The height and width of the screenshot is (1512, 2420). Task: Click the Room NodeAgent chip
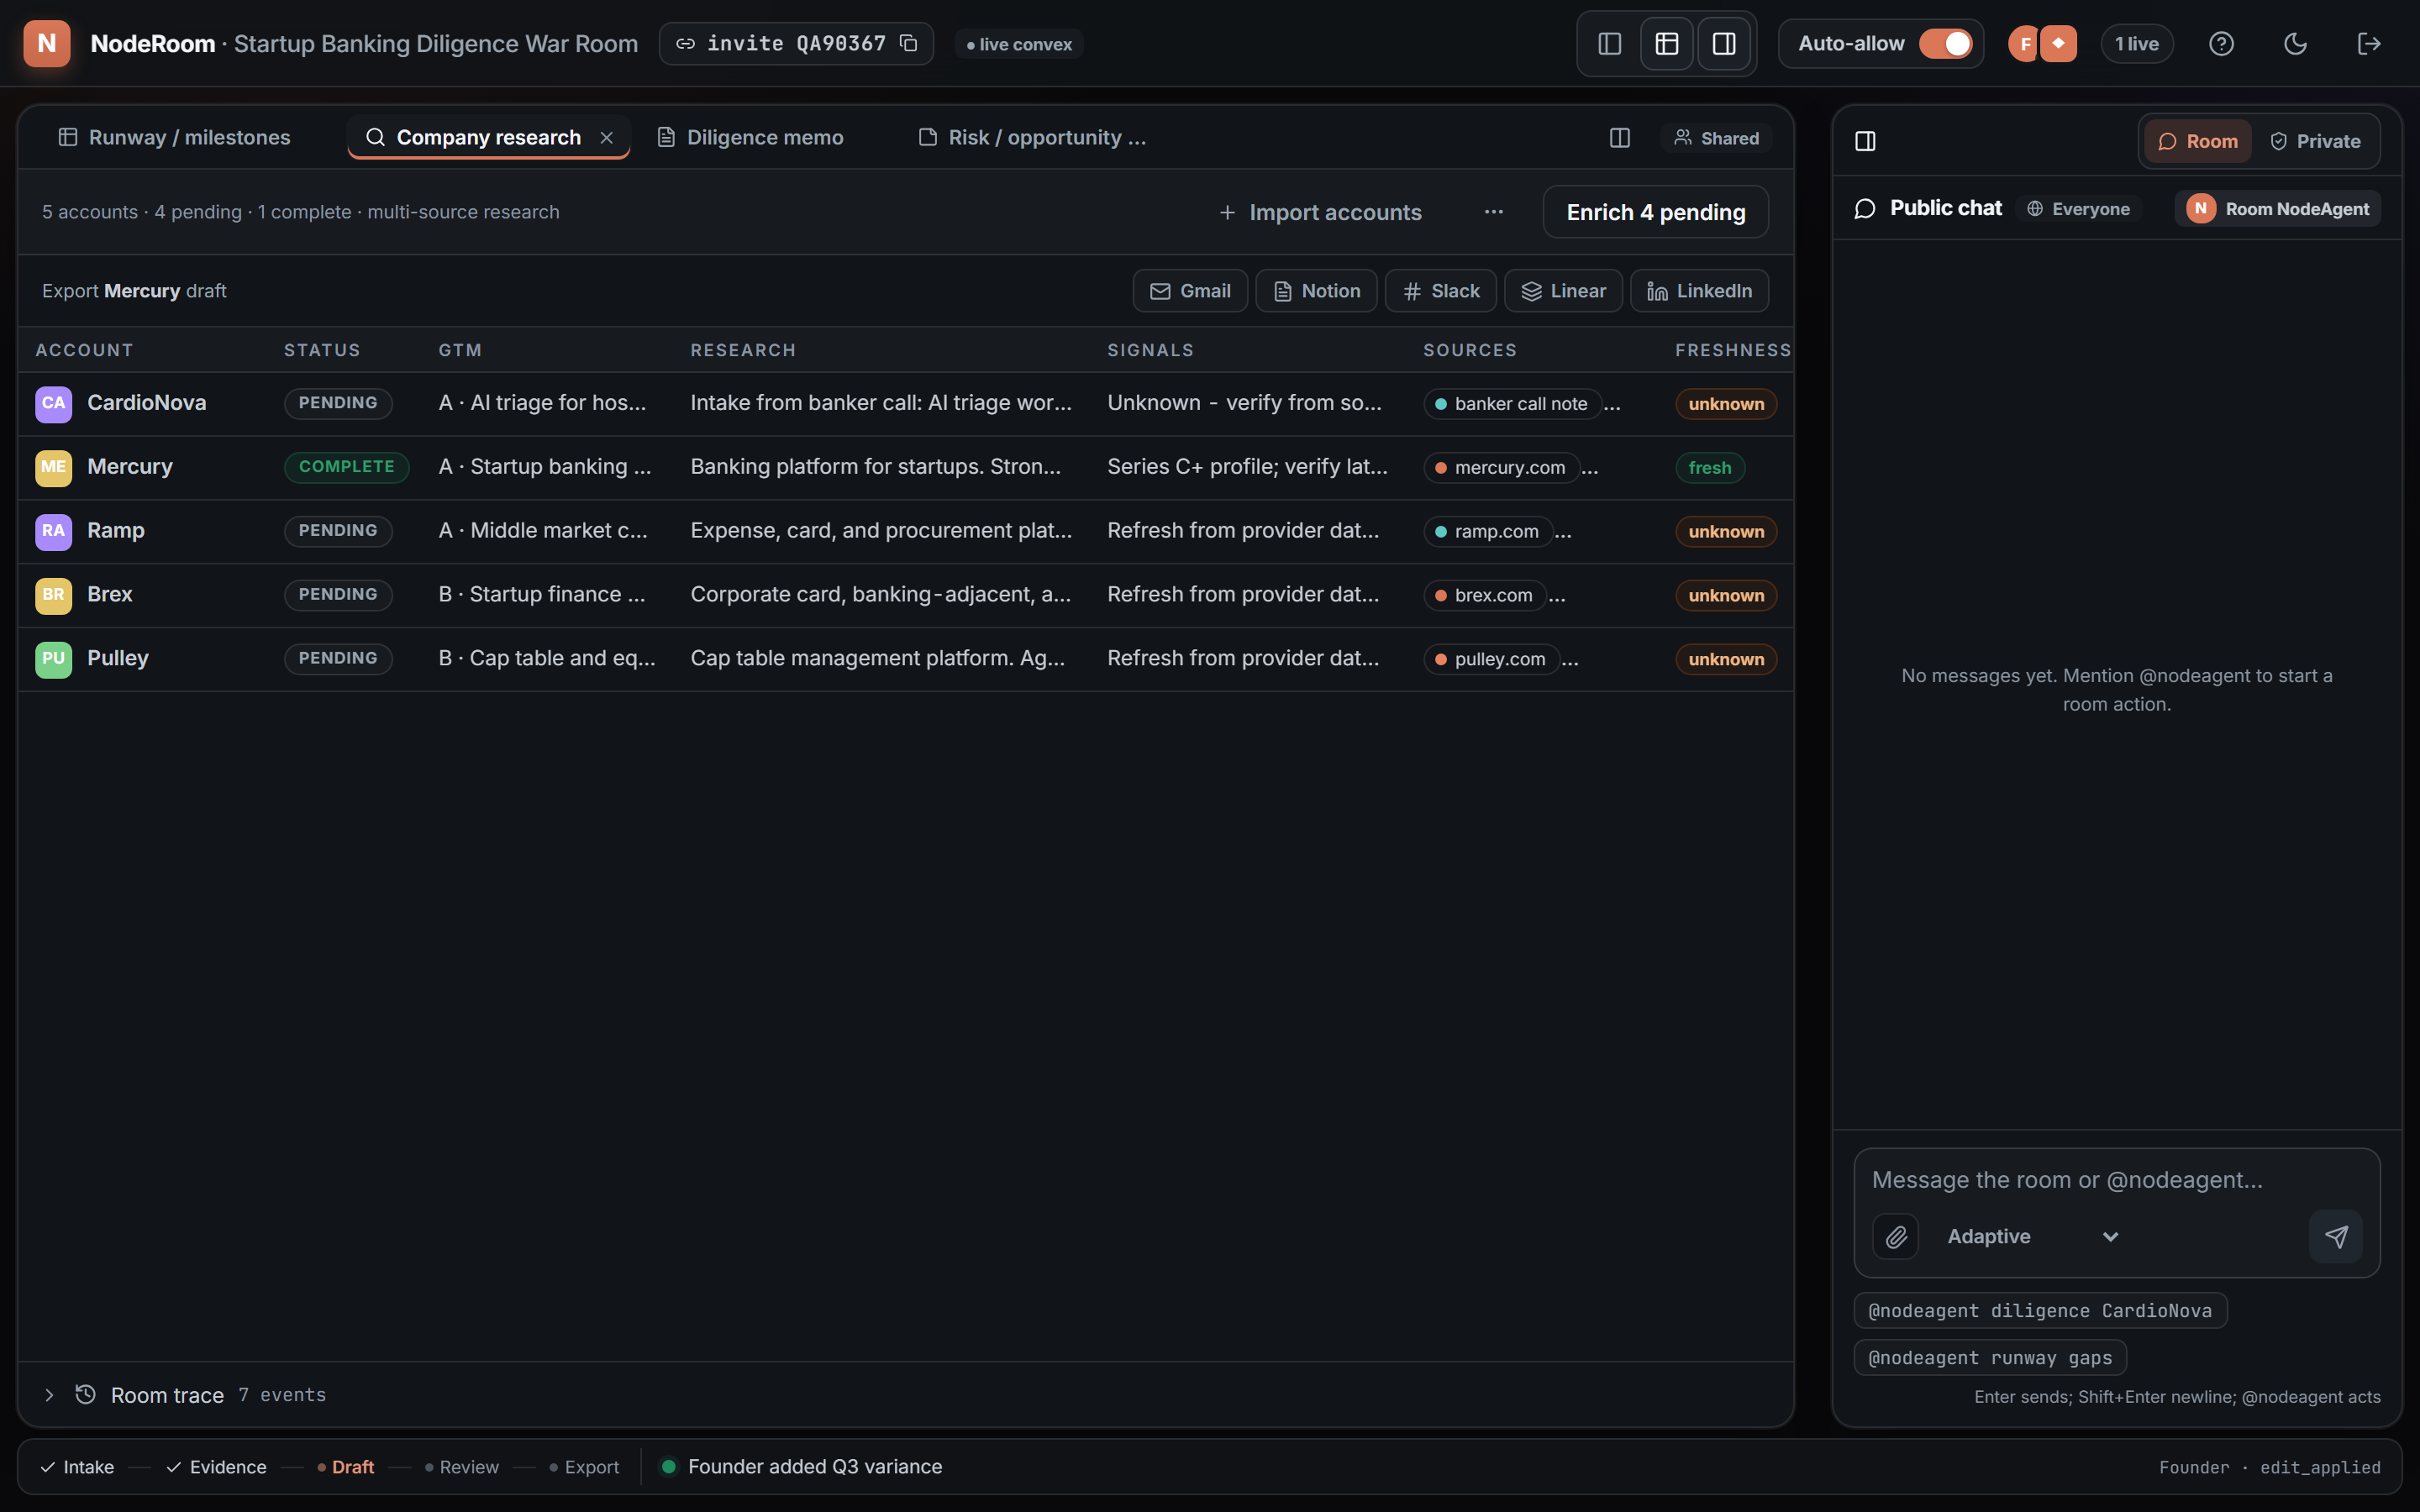click(x=2277, y=209)
